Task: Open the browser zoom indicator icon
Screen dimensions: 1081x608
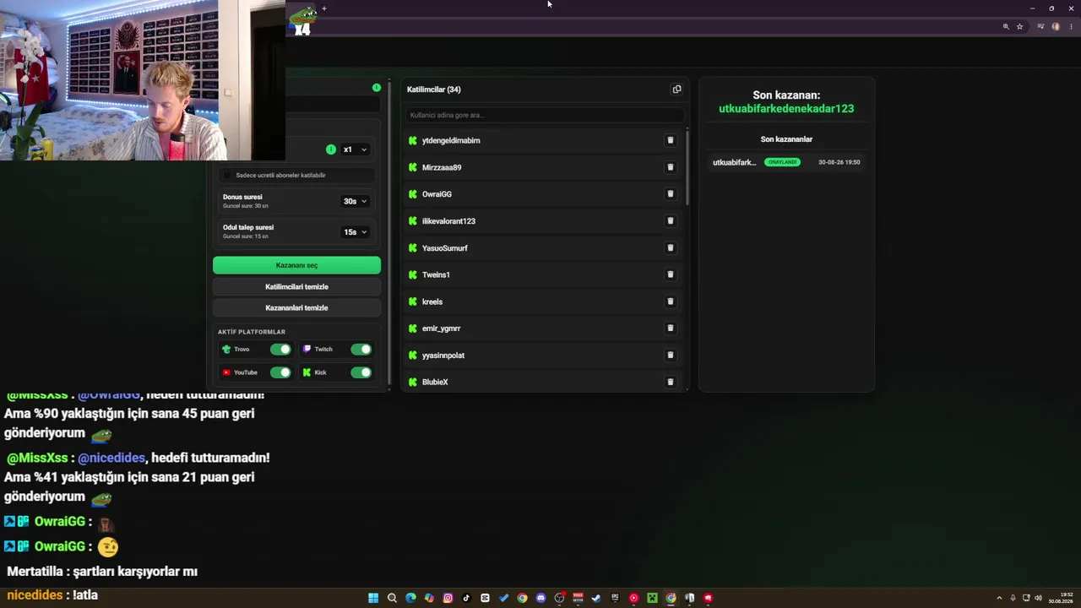Action: (1006, 27)
